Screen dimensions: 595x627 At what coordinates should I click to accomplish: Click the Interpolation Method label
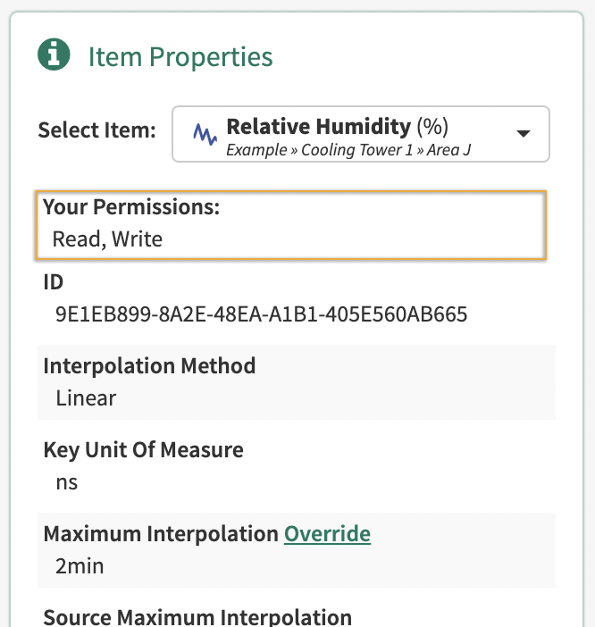pyautogui.click(x=149, y=365)
